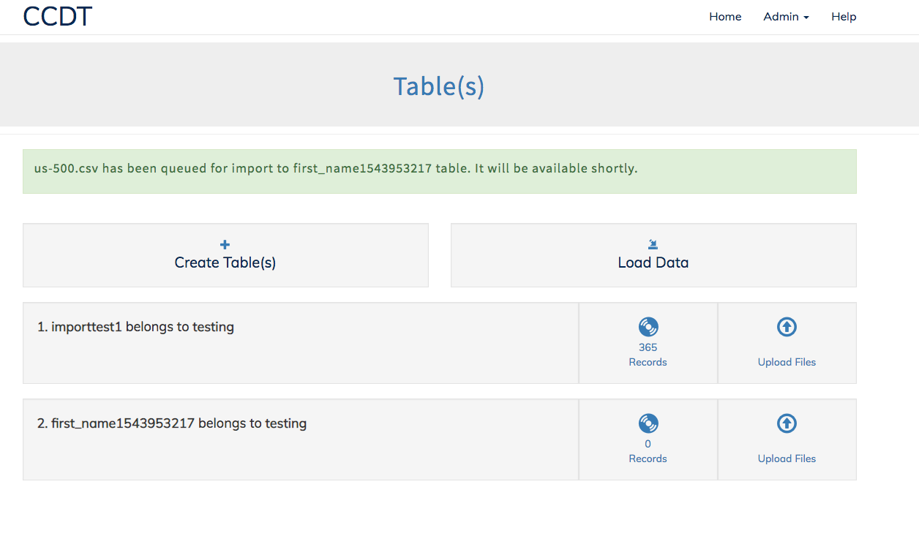The height and width of the screenshot is (555, 919).
Task: Click the upload arrow icon for importtest1
Action: [x=787, y=327]
